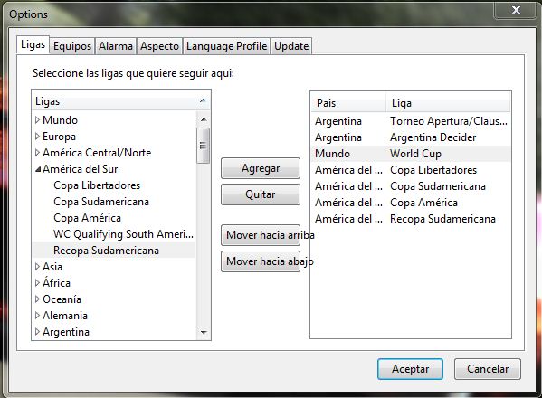542x398 pixels.
Task: Select Copa América in the Ligas tree
Action: 87,218
